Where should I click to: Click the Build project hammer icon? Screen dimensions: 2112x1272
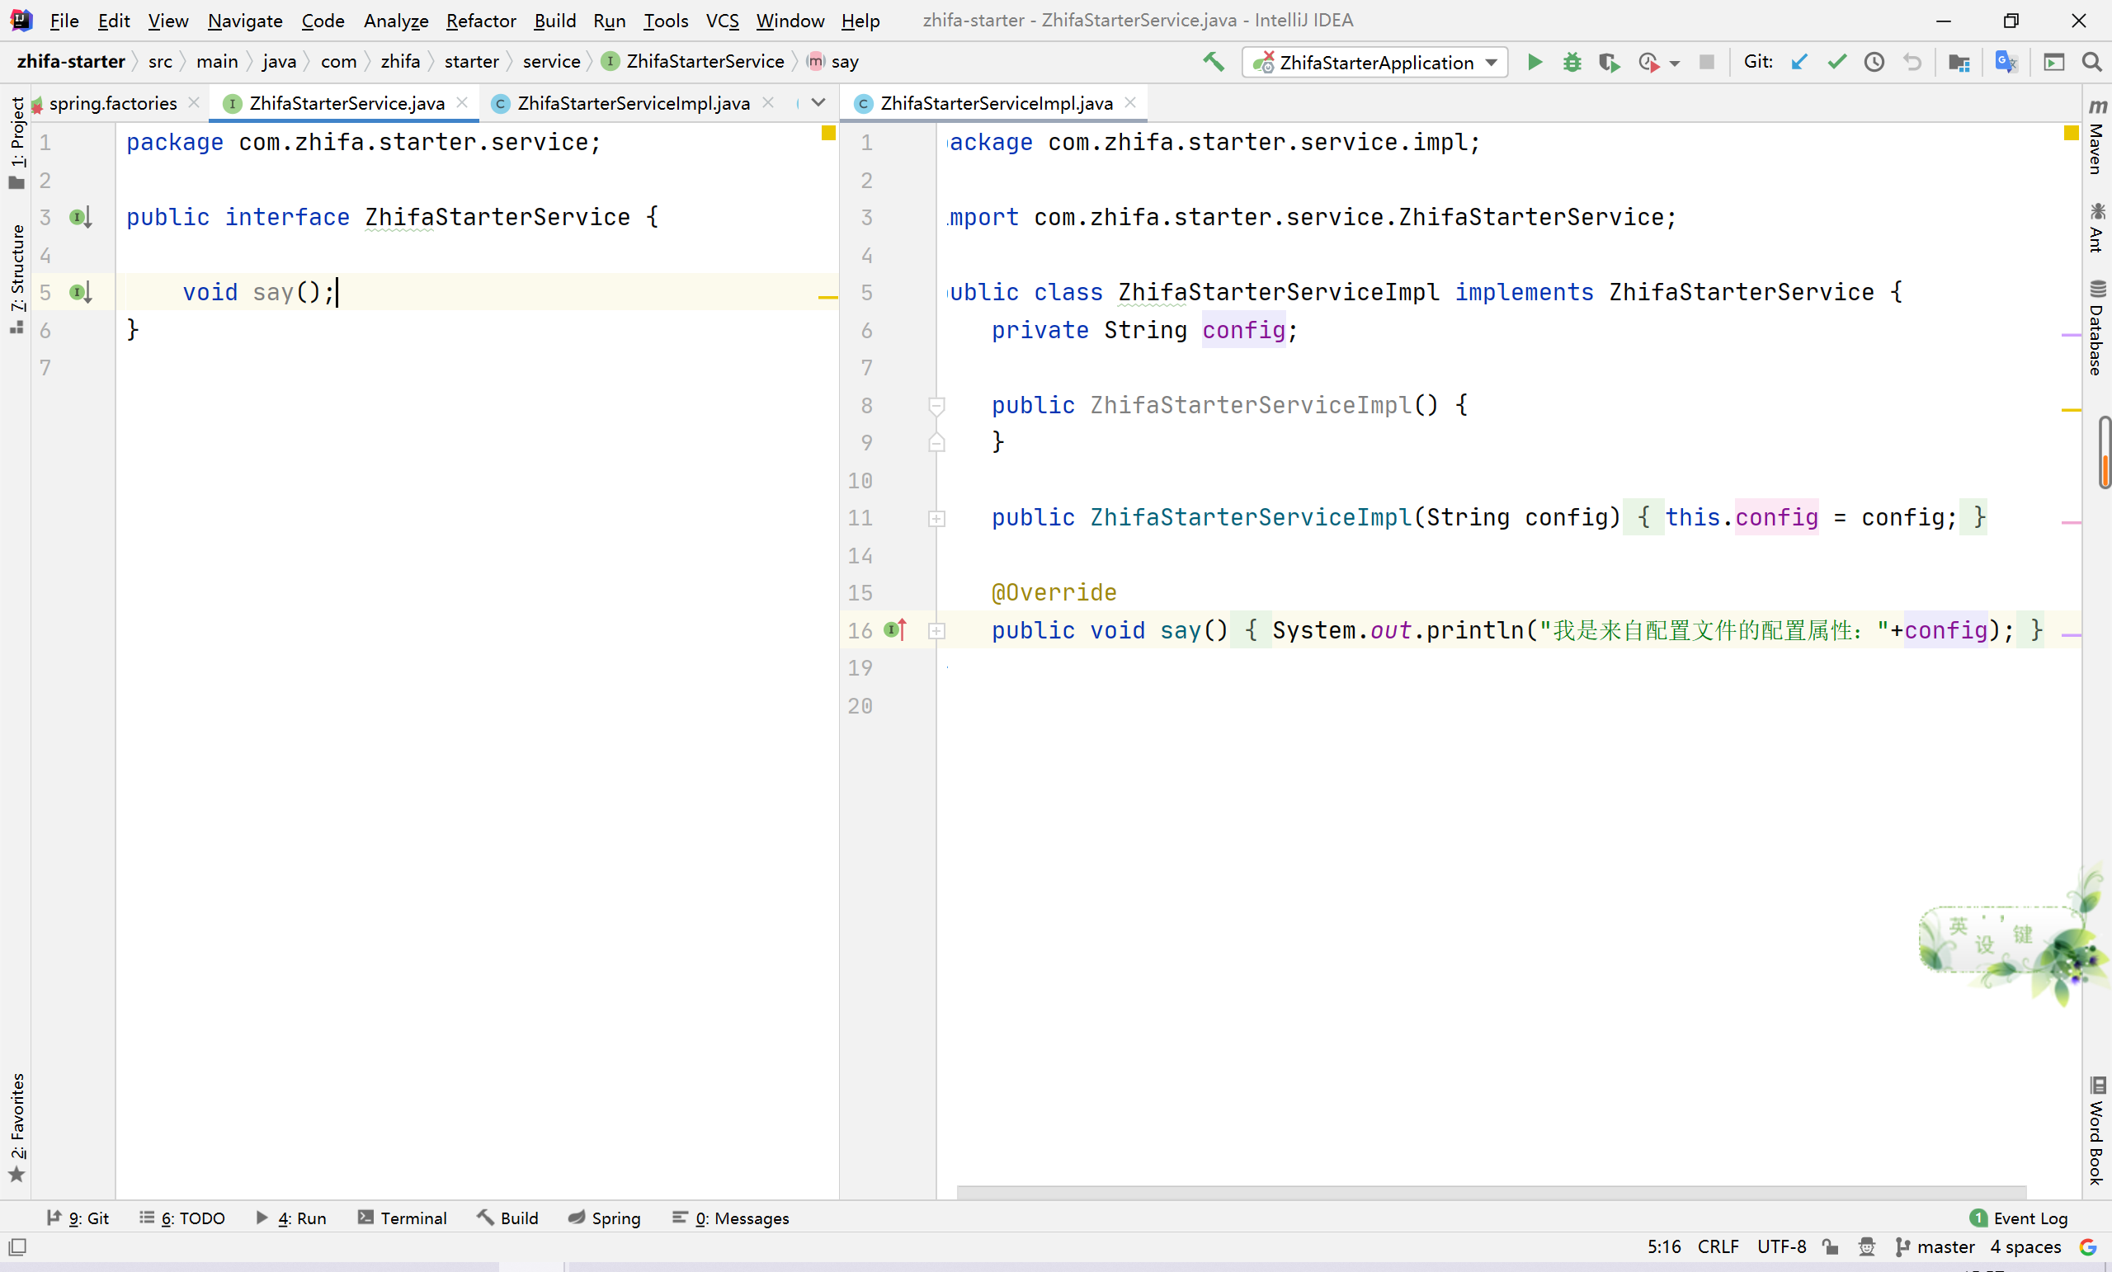pos(1213,62)
